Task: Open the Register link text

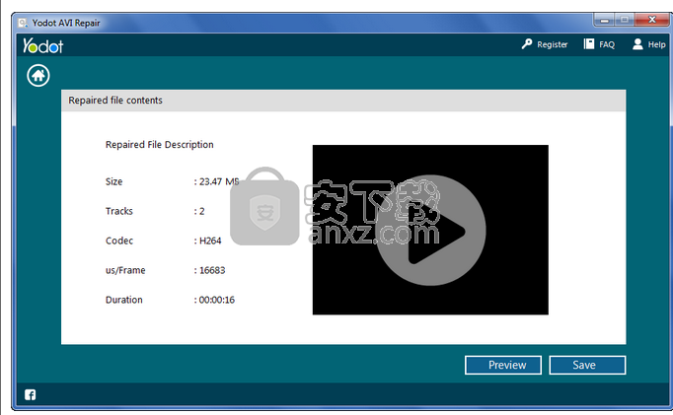Action: [x=553, y=44]
